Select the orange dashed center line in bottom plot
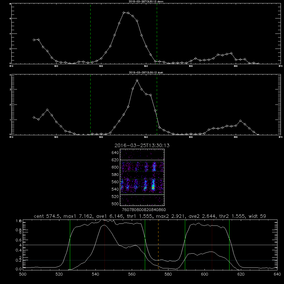 tap(158, 245)
